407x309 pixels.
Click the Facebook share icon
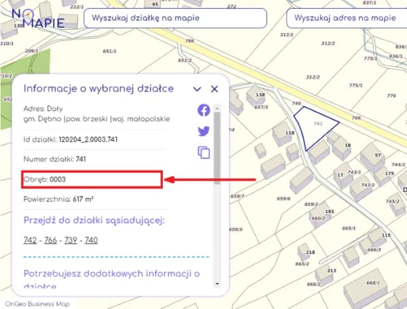pos(203,110)
